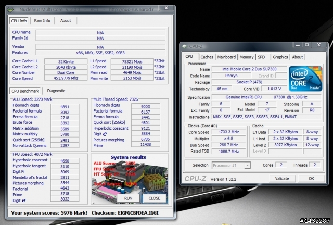This screenshot has height=225, width=333.
Task: Click the Multiplier value x 6.5
Action: coord(229,139)
